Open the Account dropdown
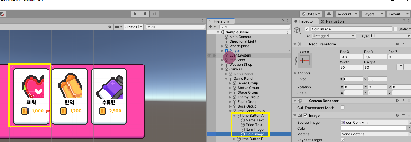Image resolution: width=411 pixels, height=142 pixels. pyautogui.click(x=347, y=14)
